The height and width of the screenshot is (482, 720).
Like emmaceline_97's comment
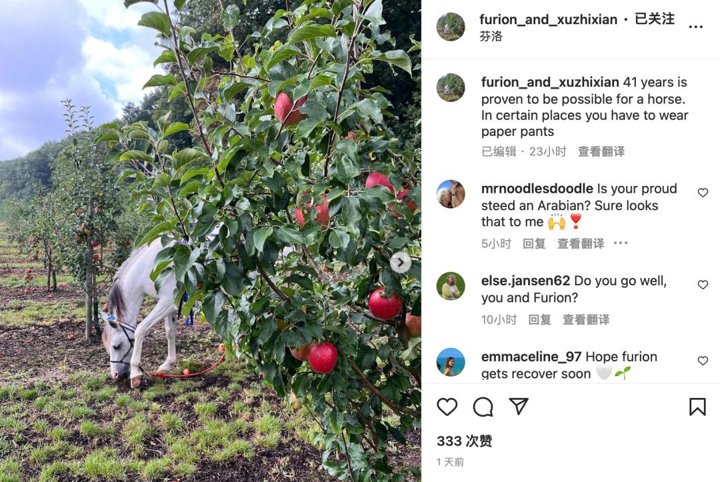coord(703,361)
